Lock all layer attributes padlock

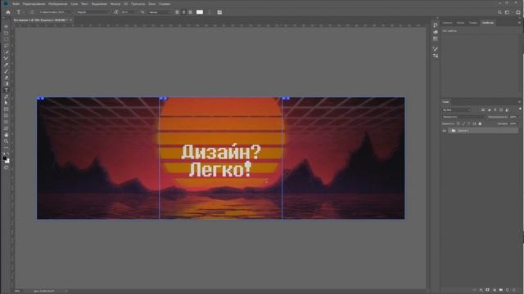coord(480,123)
